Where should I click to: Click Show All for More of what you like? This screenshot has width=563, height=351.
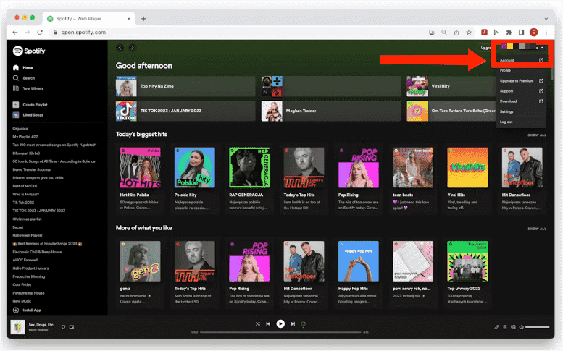pos(537,229)
